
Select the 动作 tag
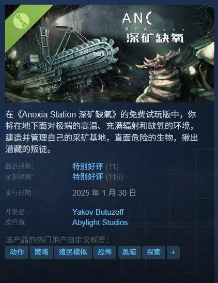(17, 252)
